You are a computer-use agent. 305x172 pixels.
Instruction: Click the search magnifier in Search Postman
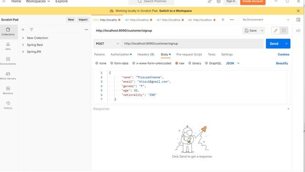(140, 1)
